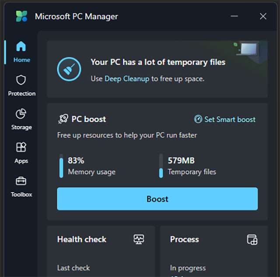Minimize the PC Manager window
The image size is (280, 277).
(x=234, y=16)
